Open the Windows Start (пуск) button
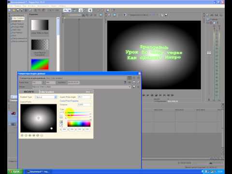Viewport: 232px width, 174px height. [15, 172]
